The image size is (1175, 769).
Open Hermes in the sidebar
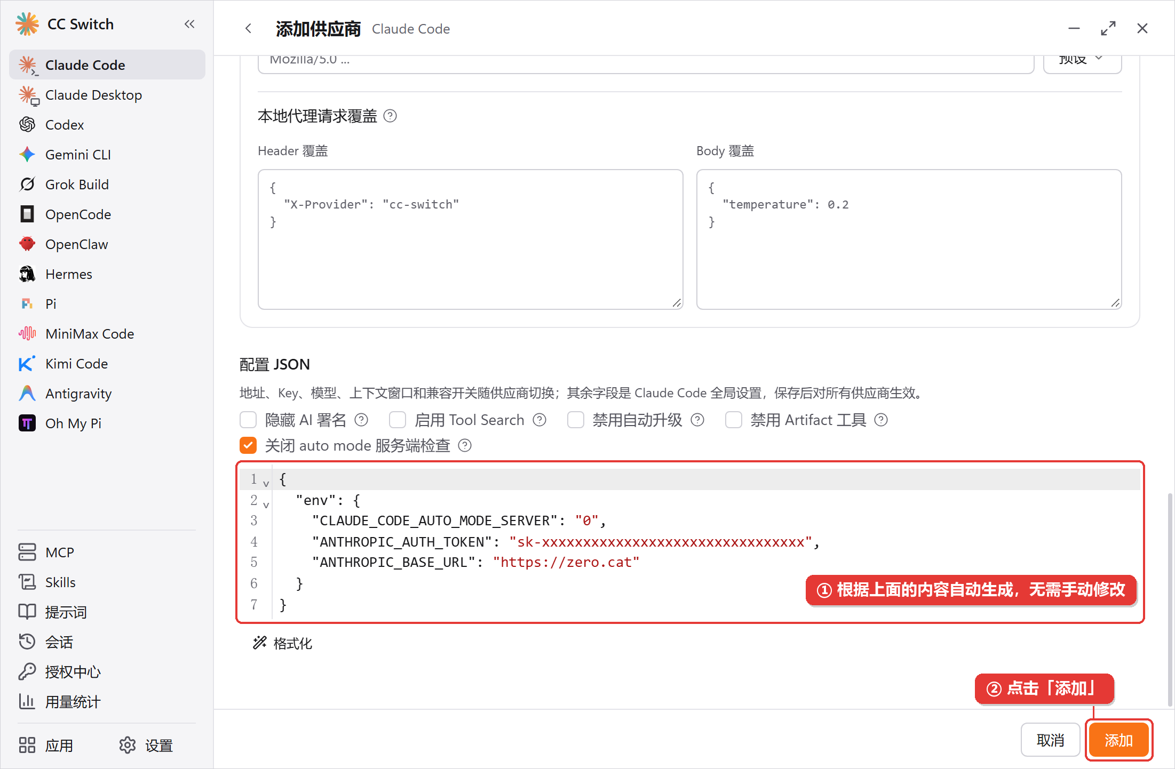[x=107, y=274]
